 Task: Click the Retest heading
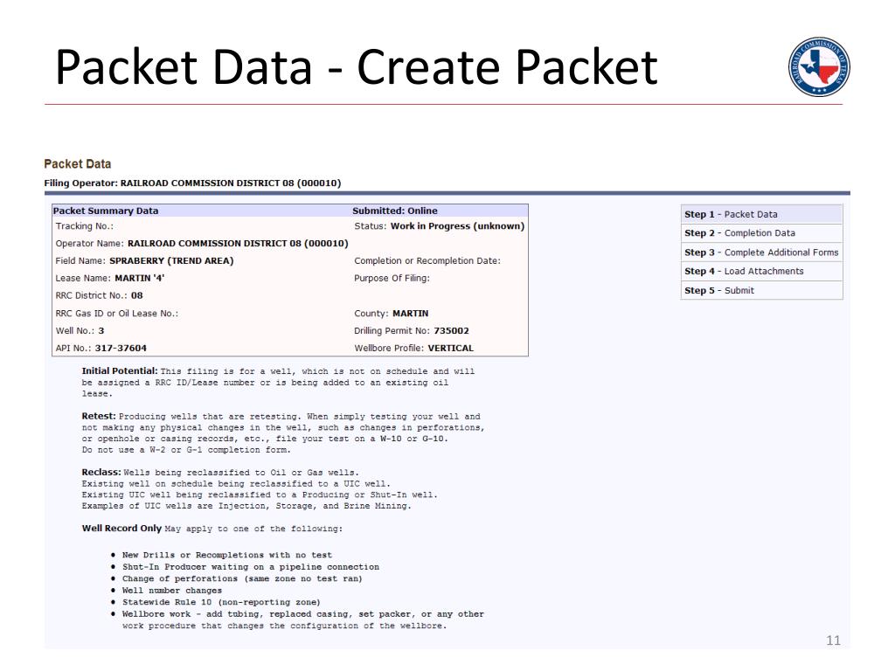coord(99,416)
